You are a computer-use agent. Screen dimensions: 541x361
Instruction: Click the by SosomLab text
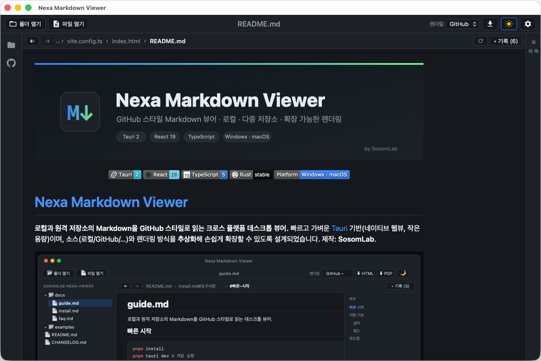[381, 149]
